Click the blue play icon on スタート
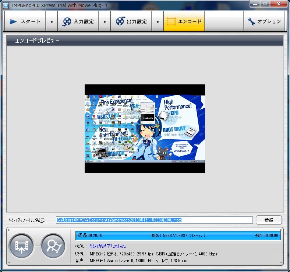Image resolution: width=290 pixels, height=272 pixels. coord(13,21)
